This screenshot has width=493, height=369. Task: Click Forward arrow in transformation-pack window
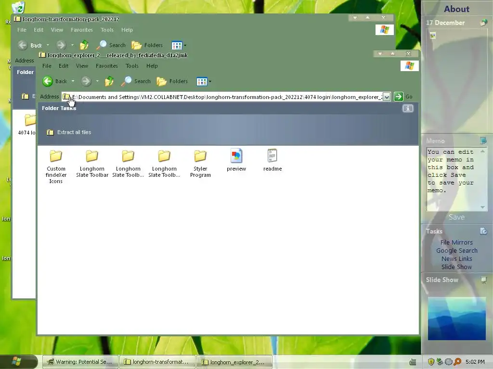[61, 45]
